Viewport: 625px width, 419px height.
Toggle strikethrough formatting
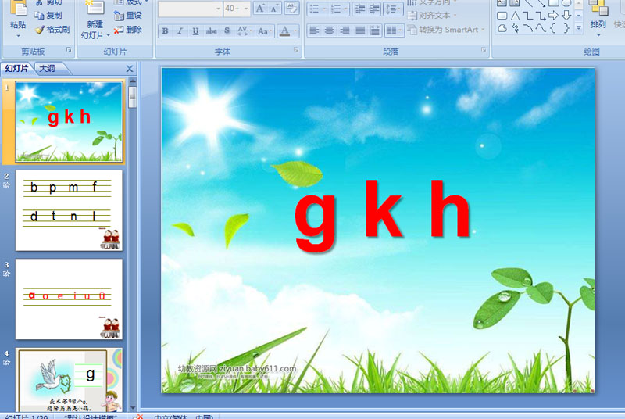coord(211,30)
